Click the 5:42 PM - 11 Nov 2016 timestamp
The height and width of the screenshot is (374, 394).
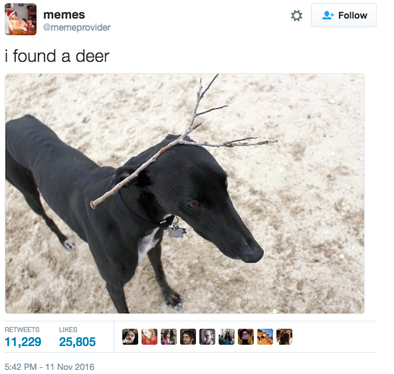tap(50, 367)
